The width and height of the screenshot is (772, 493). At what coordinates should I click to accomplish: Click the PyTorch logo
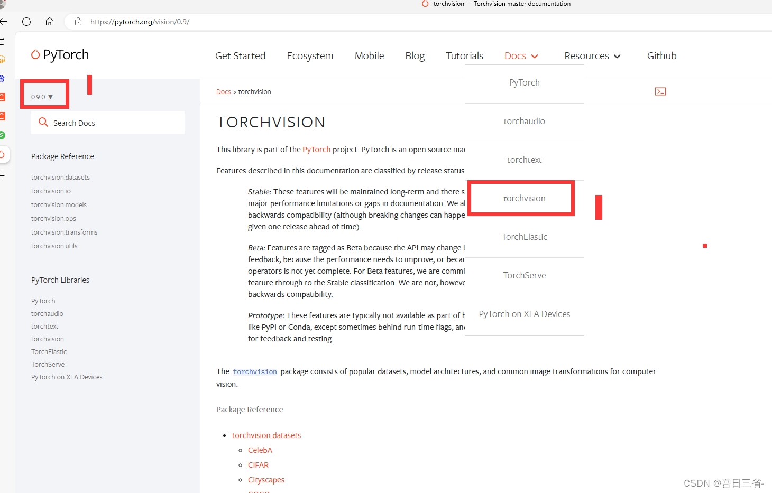[x=60, y=55]
